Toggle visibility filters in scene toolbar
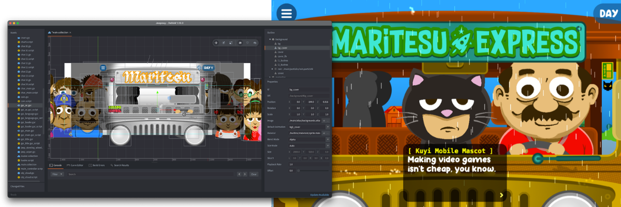Viewport: 621px width, 207px height. pos(254,42)
